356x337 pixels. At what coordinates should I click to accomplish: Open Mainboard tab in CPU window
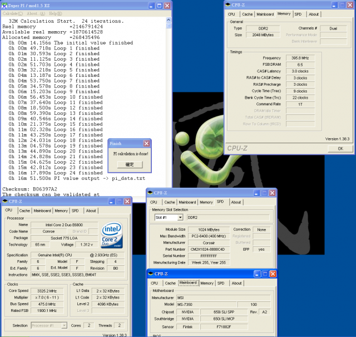(x=42, y=211)
